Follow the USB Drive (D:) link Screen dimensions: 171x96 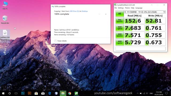coord(74,11)
